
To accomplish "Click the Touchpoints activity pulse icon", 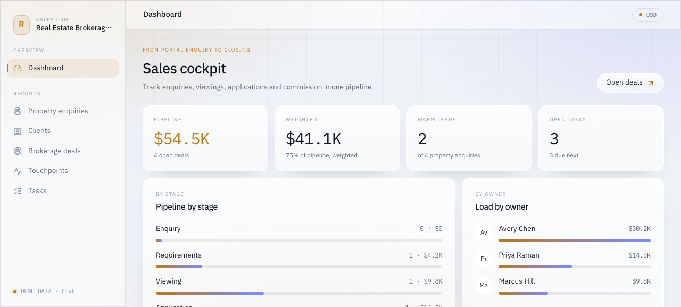I will (18, 171).
